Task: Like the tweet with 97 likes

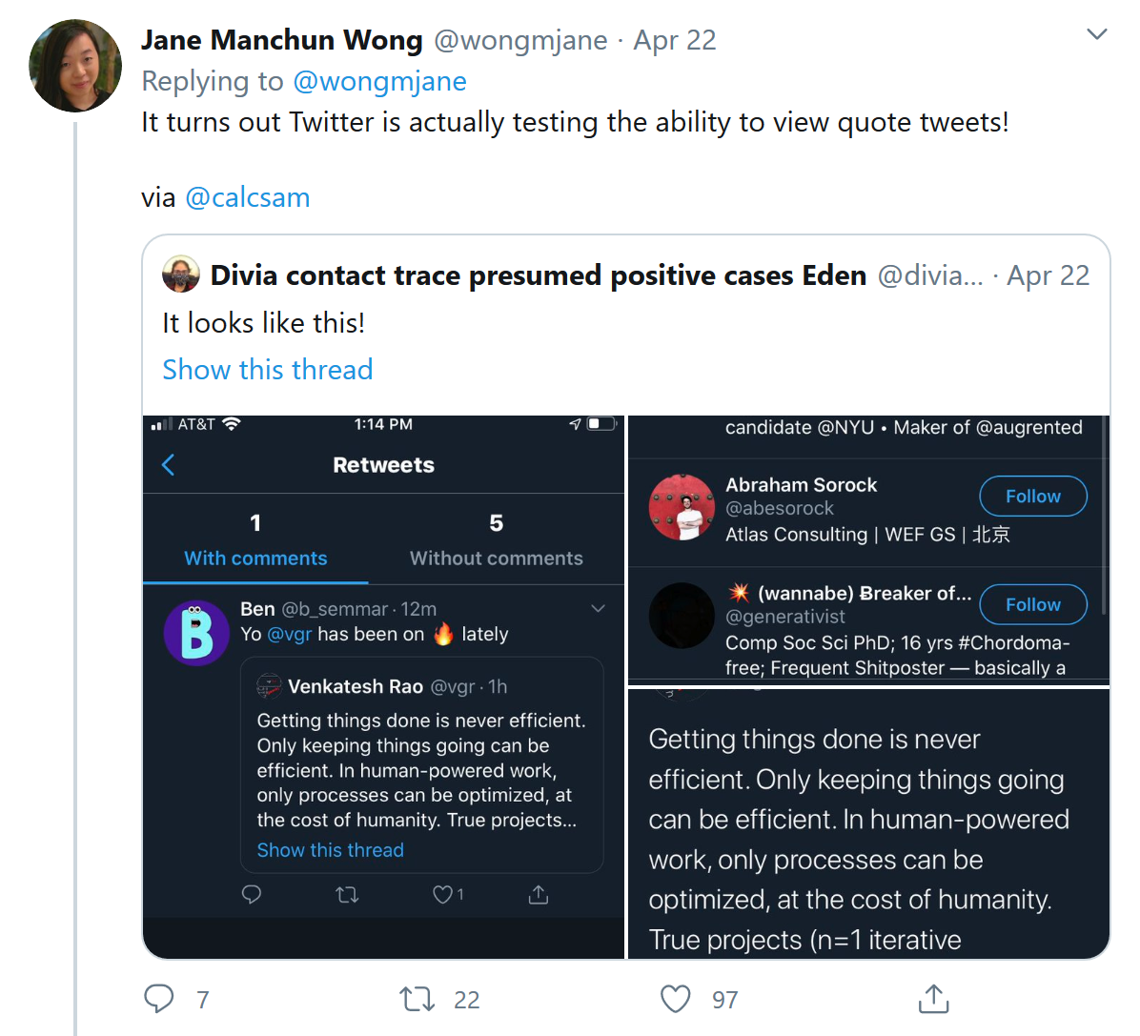Action: pos(676,999)
